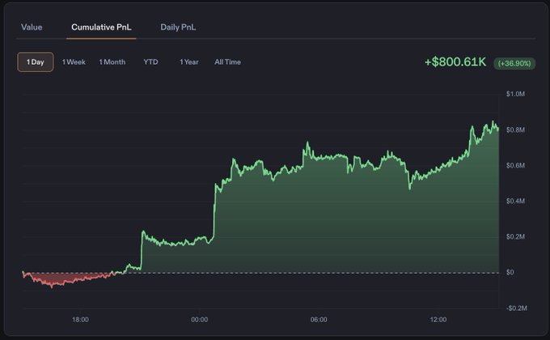550x340 pixels.
Task: Click the 12:00 time axis label
Action: click(x=438, y=320)
